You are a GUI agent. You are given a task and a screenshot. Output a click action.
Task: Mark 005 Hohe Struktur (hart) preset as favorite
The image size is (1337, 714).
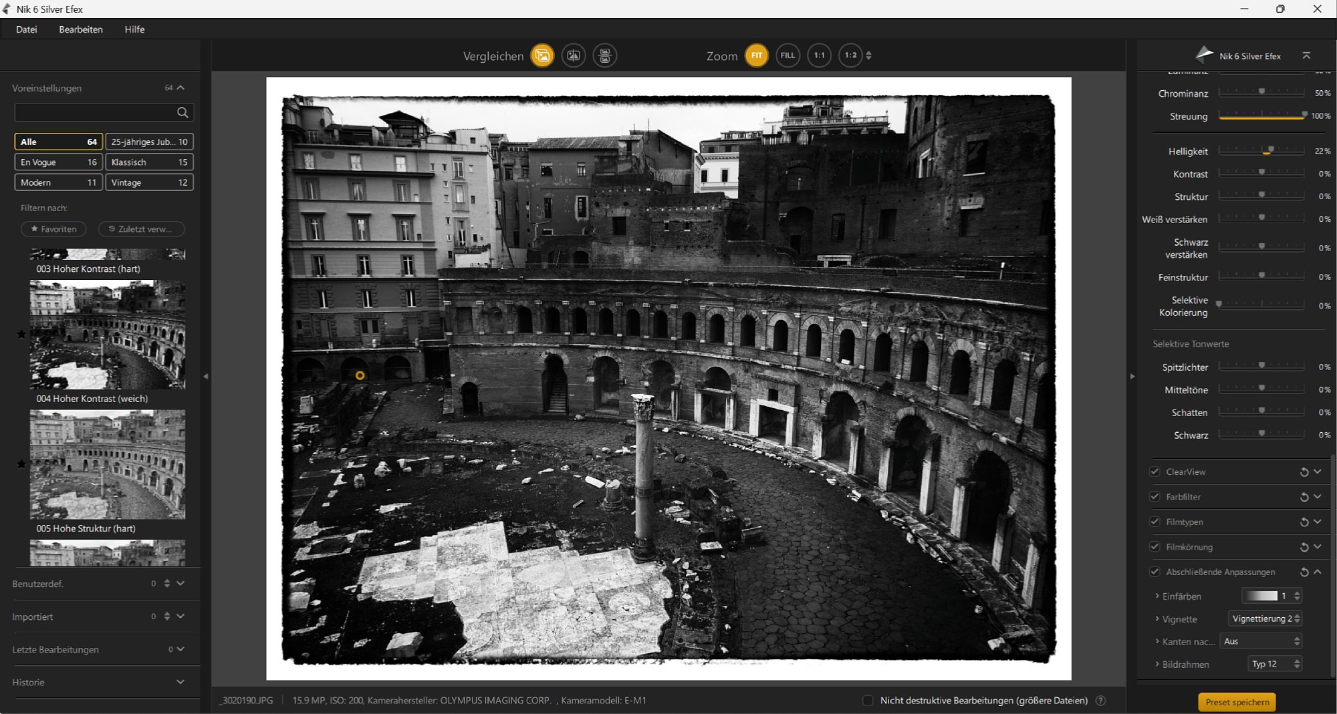point(21,464)
